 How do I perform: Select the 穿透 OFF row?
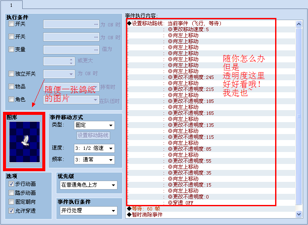[x=211, y=203]
